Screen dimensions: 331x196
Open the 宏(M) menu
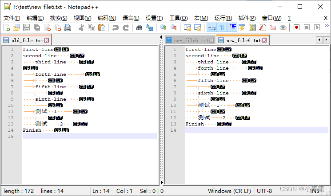click(x=201, y=18)
